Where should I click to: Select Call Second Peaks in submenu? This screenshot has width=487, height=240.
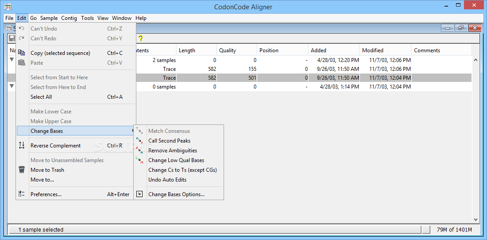click(x=178, y=141)
